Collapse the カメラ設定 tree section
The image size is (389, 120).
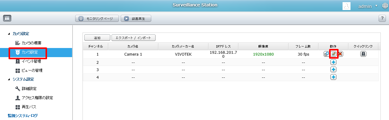pos(9,34)
